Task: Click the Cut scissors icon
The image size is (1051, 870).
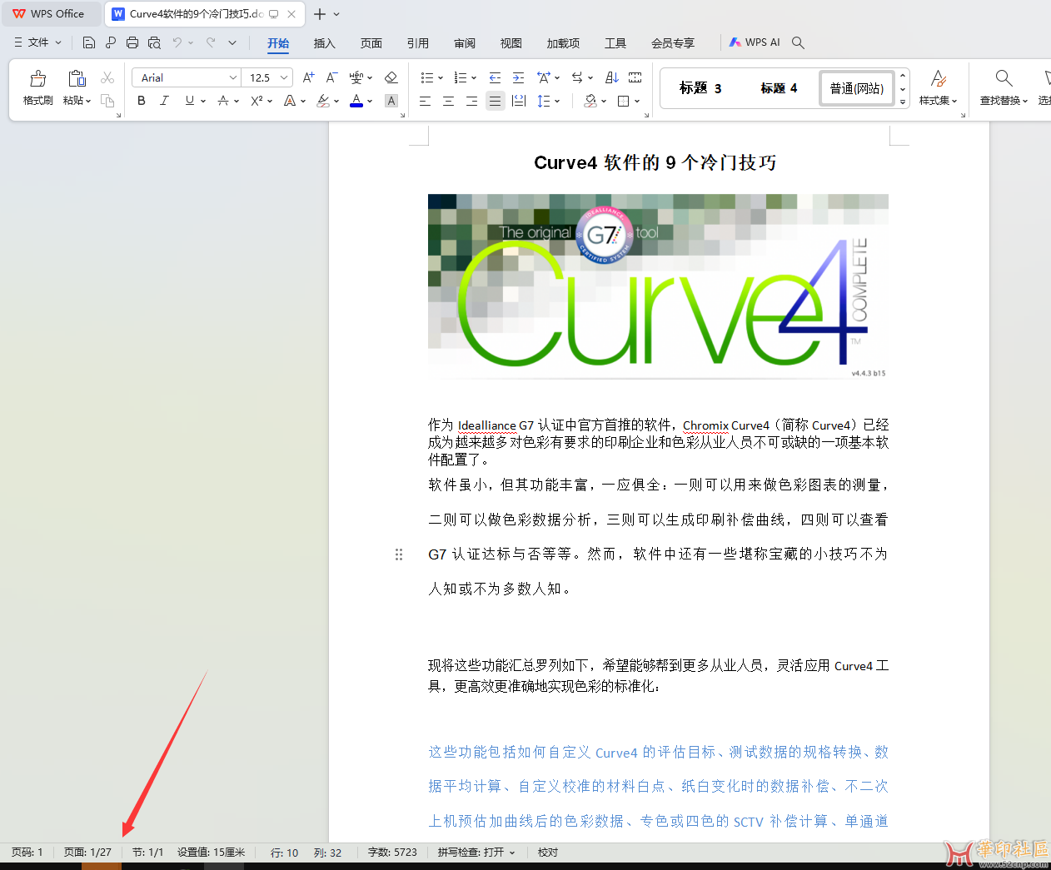Action: [107, 77]
